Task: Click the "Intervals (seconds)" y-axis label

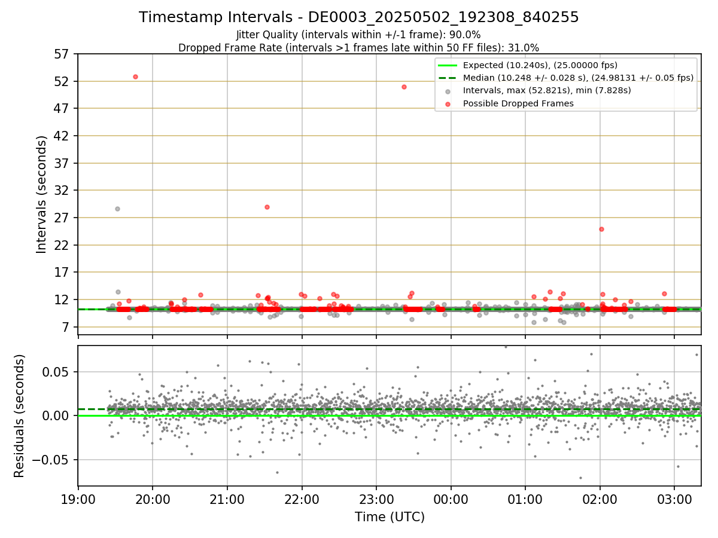Action: tap(42, 194)
